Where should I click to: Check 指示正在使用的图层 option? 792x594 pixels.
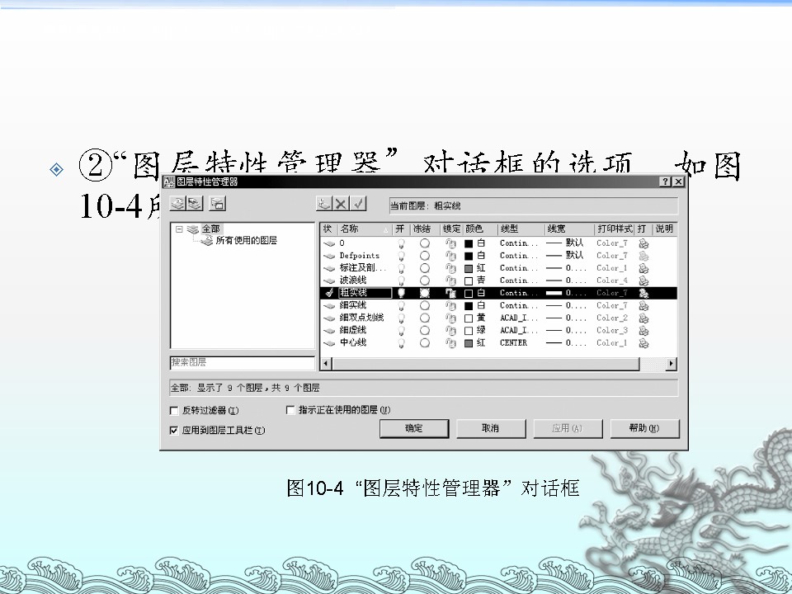click(290, 409)
